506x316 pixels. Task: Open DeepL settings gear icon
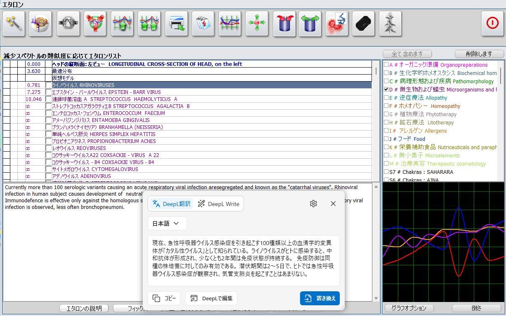313,204
